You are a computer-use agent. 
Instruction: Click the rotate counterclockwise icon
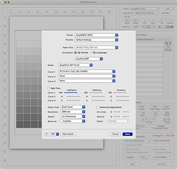pyautogui.click(x=165, y=119)
